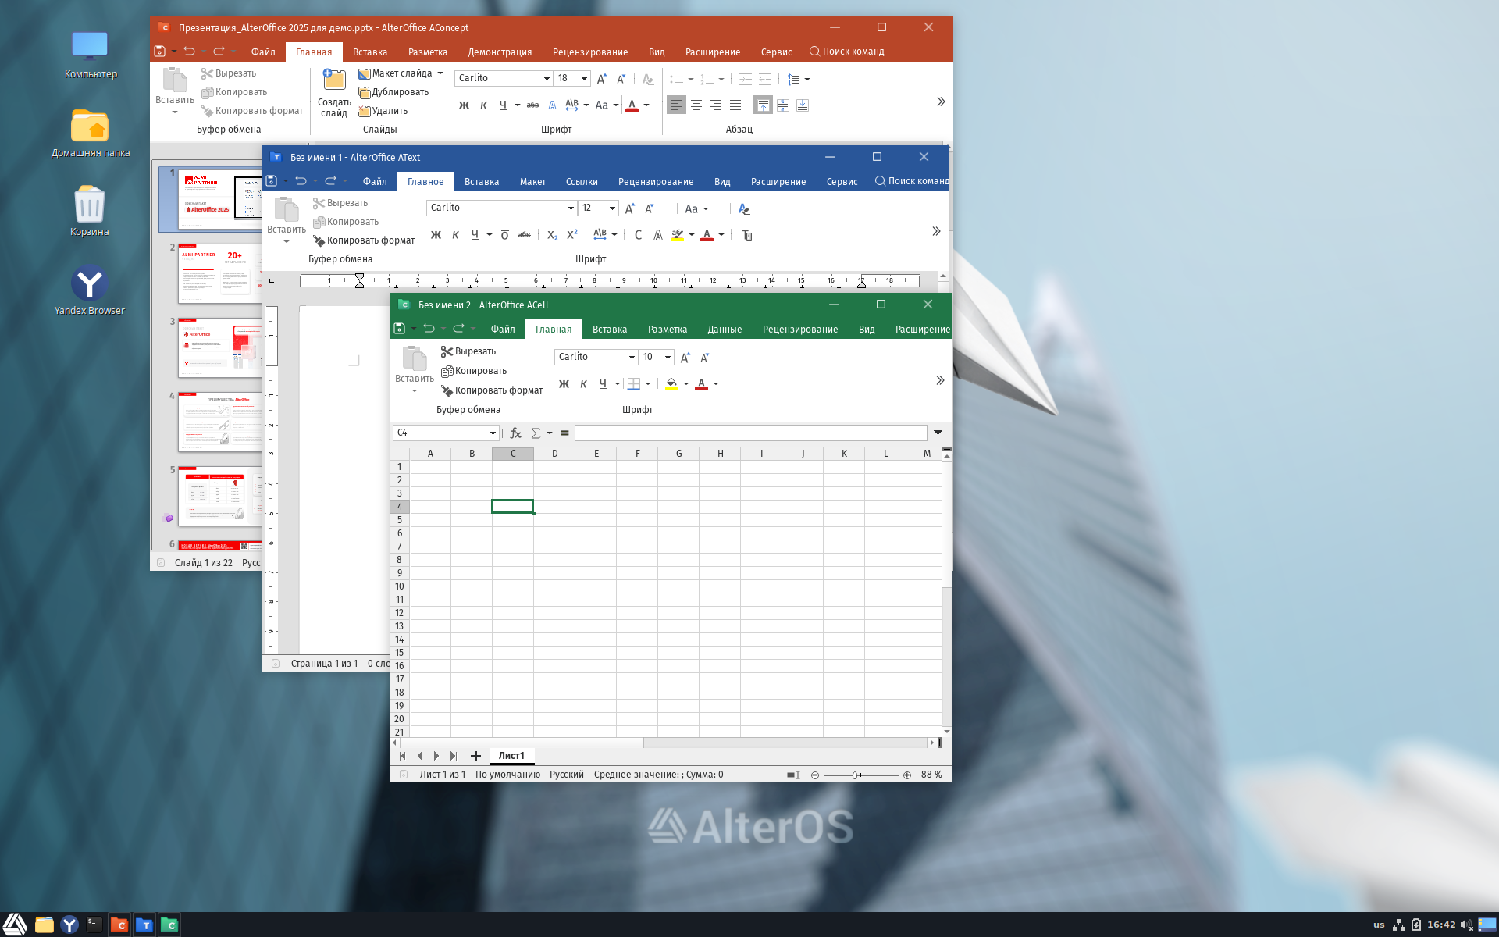The height and width of the screenshot is (937, 1499).
Task: Click Delete slide in AConcept
Action: coord(383,111)
